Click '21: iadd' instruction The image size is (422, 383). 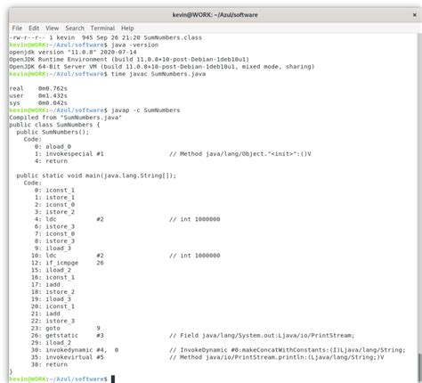[45, 314]
